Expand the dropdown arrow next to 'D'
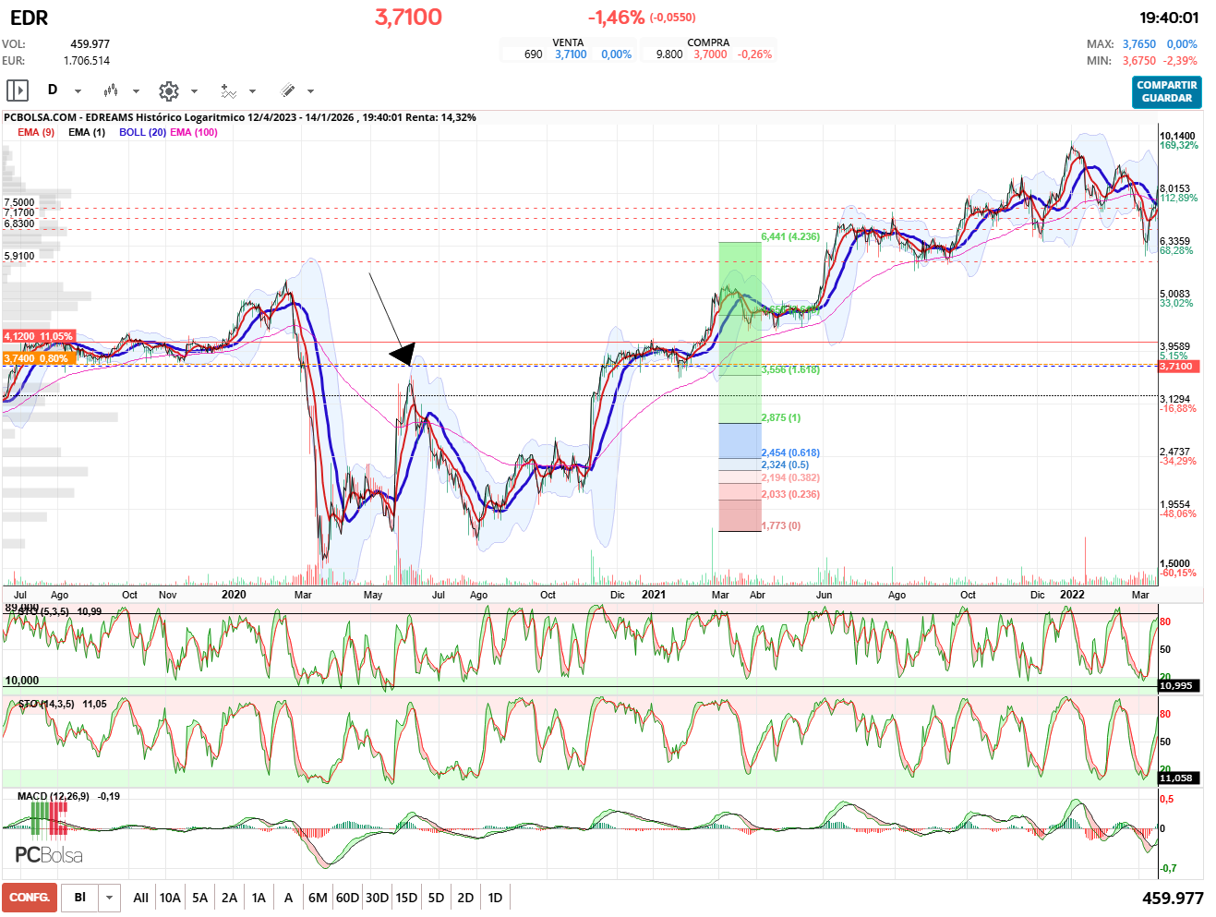This screenshot has width=1216, height=917. click(78, 91)
